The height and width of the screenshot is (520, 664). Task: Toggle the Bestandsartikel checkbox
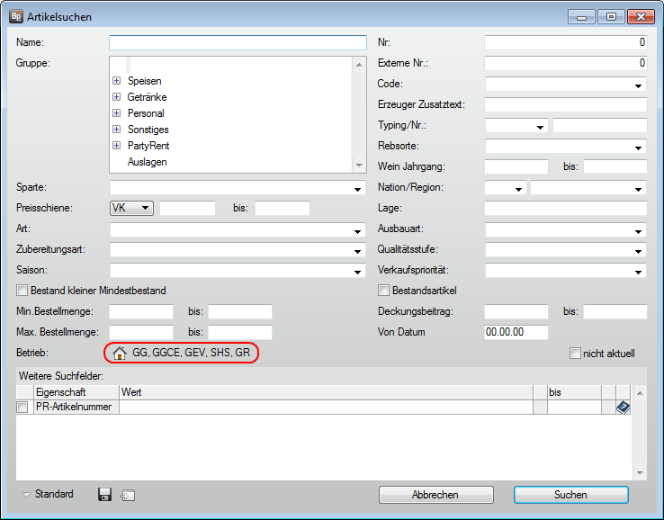pos(384,291)
